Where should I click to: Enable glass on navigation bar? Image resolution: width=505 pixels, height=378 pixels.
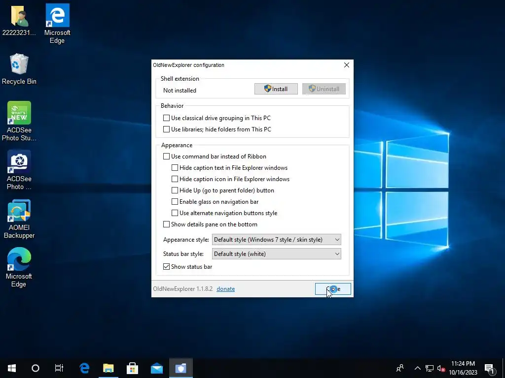(x=175, y=201)
